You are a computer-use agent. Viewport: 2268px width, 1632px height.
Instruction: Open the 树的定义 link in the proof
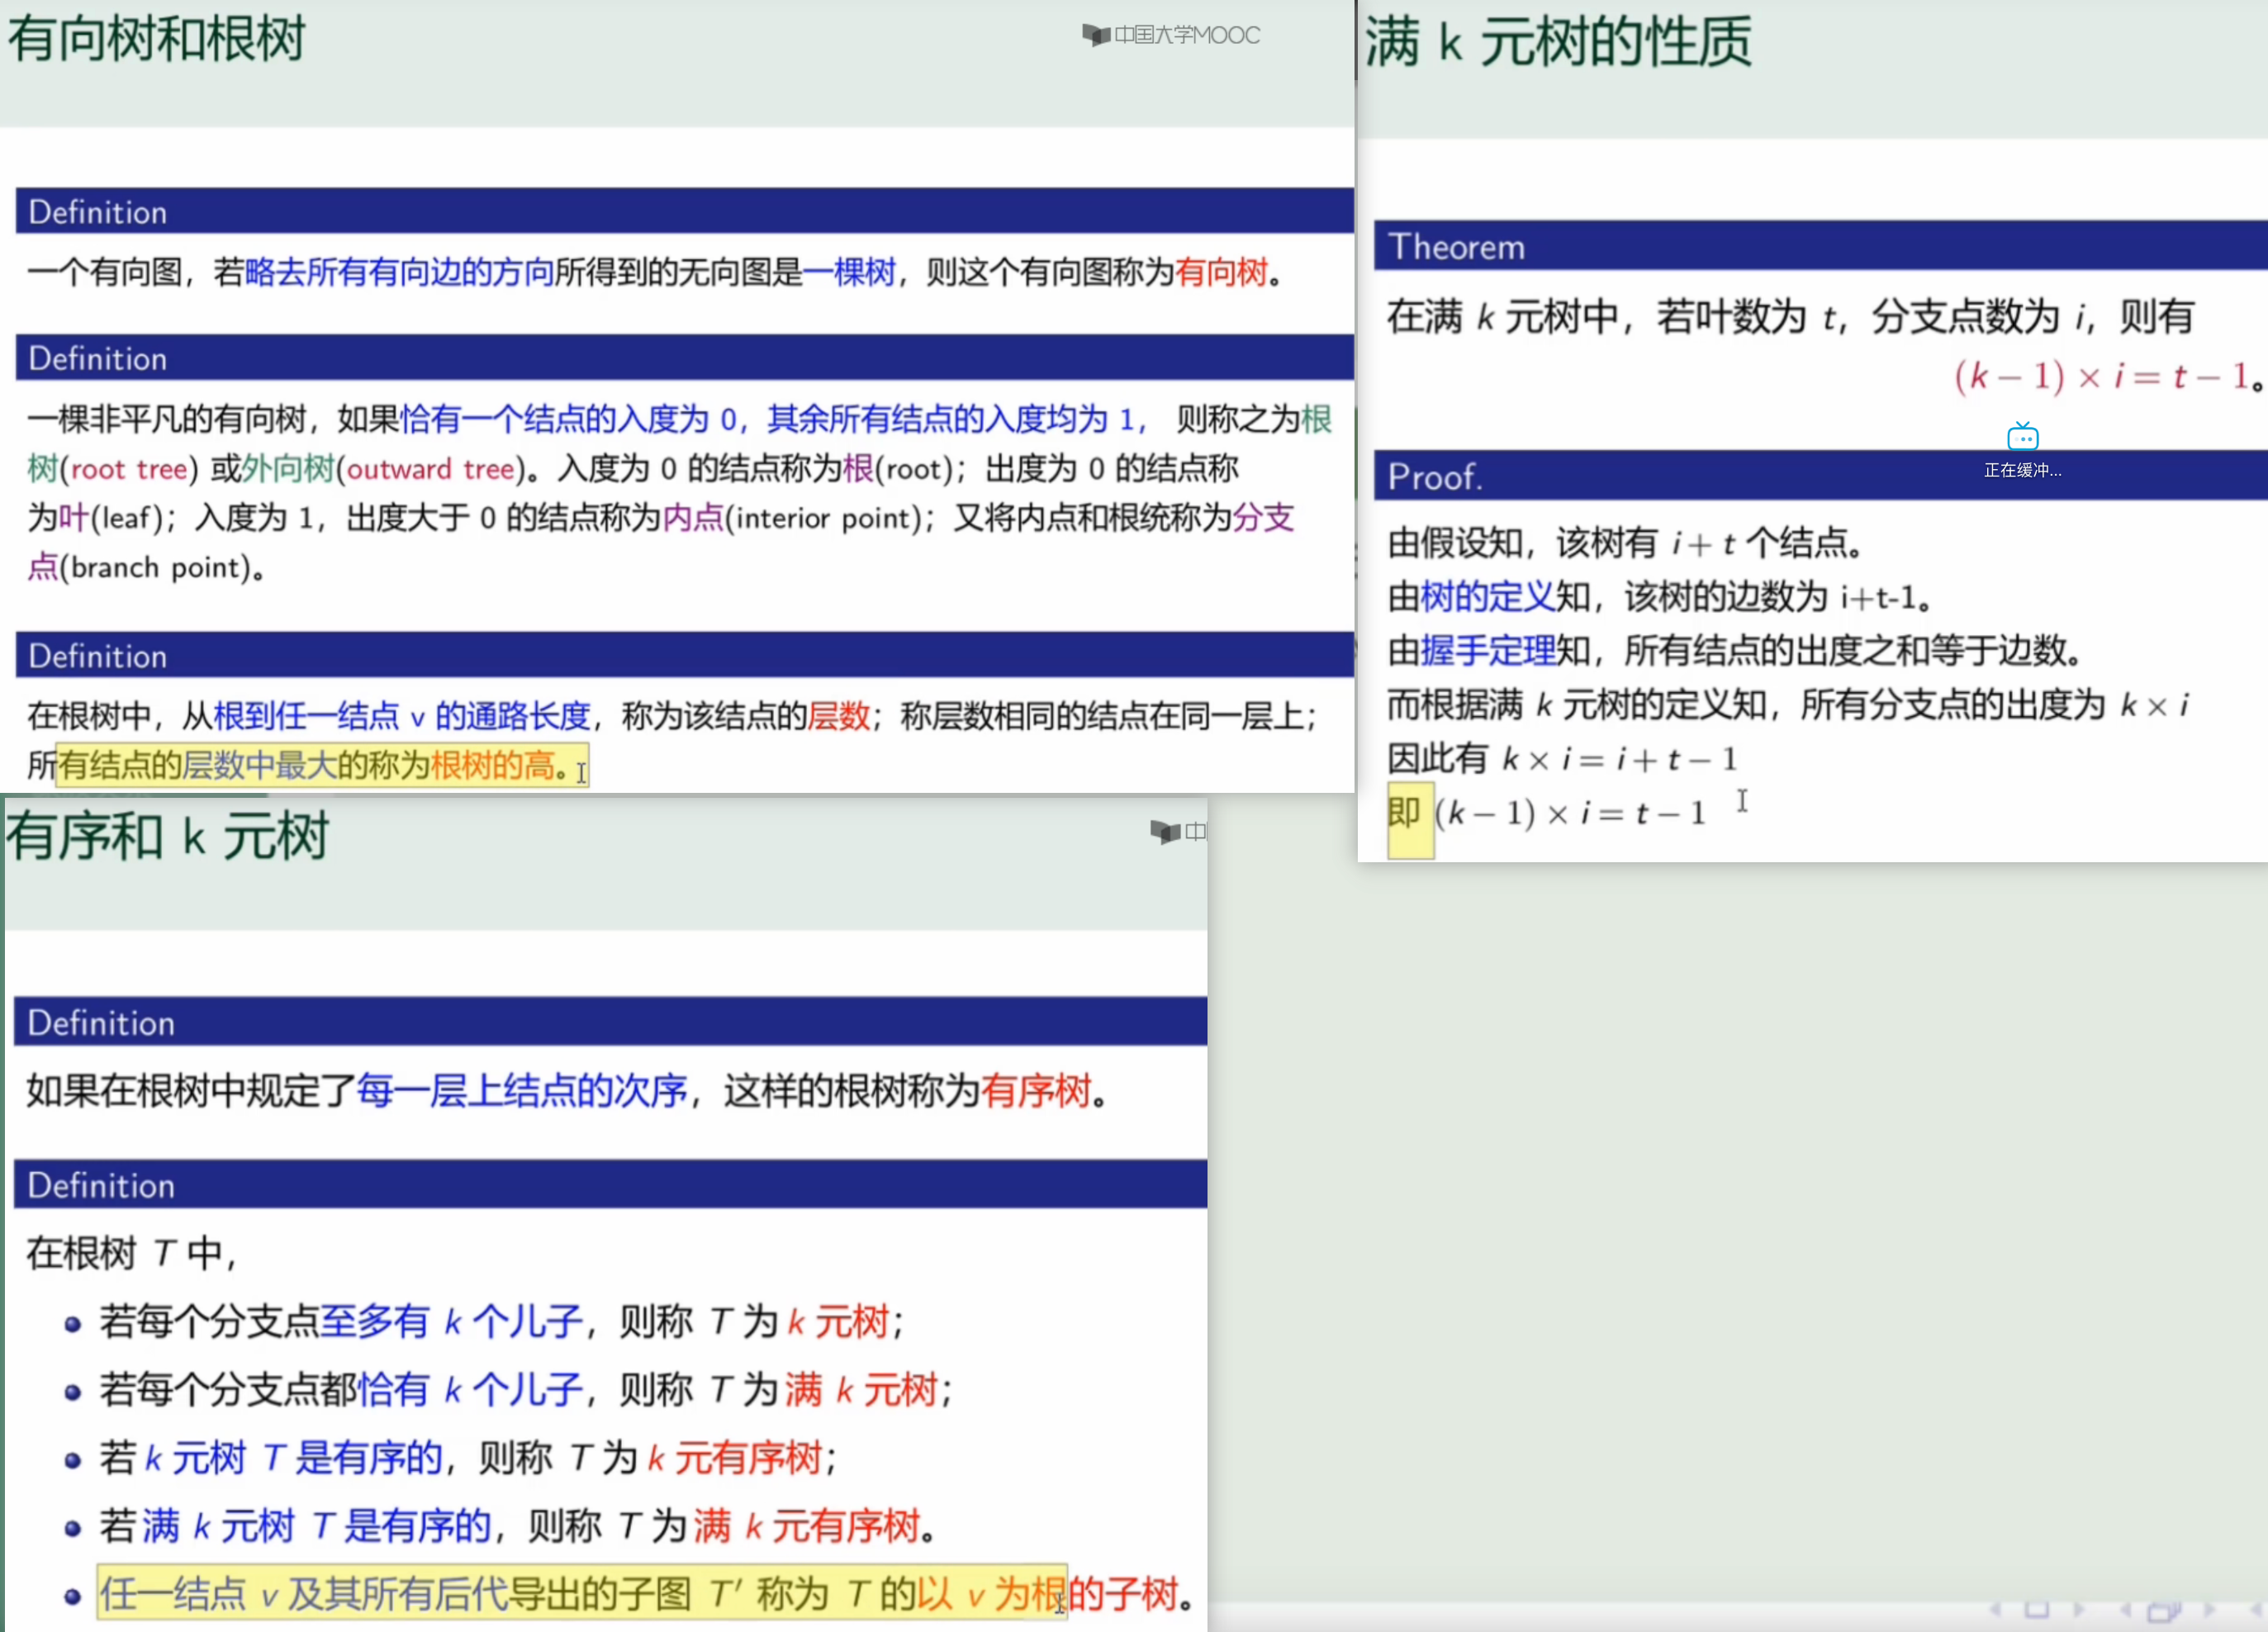pos(1488,597)
